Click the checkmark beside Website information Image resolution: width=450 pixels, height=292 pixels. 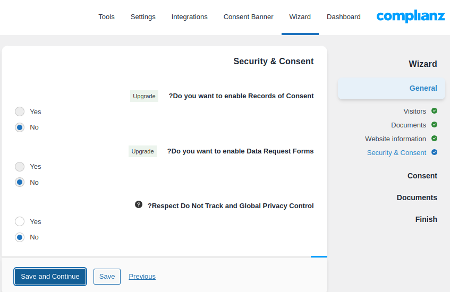[x=434, y=139]
